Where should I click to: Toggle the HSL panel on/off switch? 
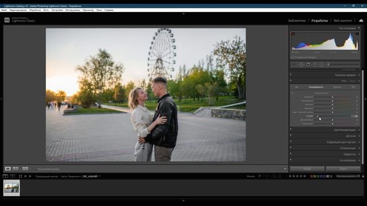coord(291,81)
